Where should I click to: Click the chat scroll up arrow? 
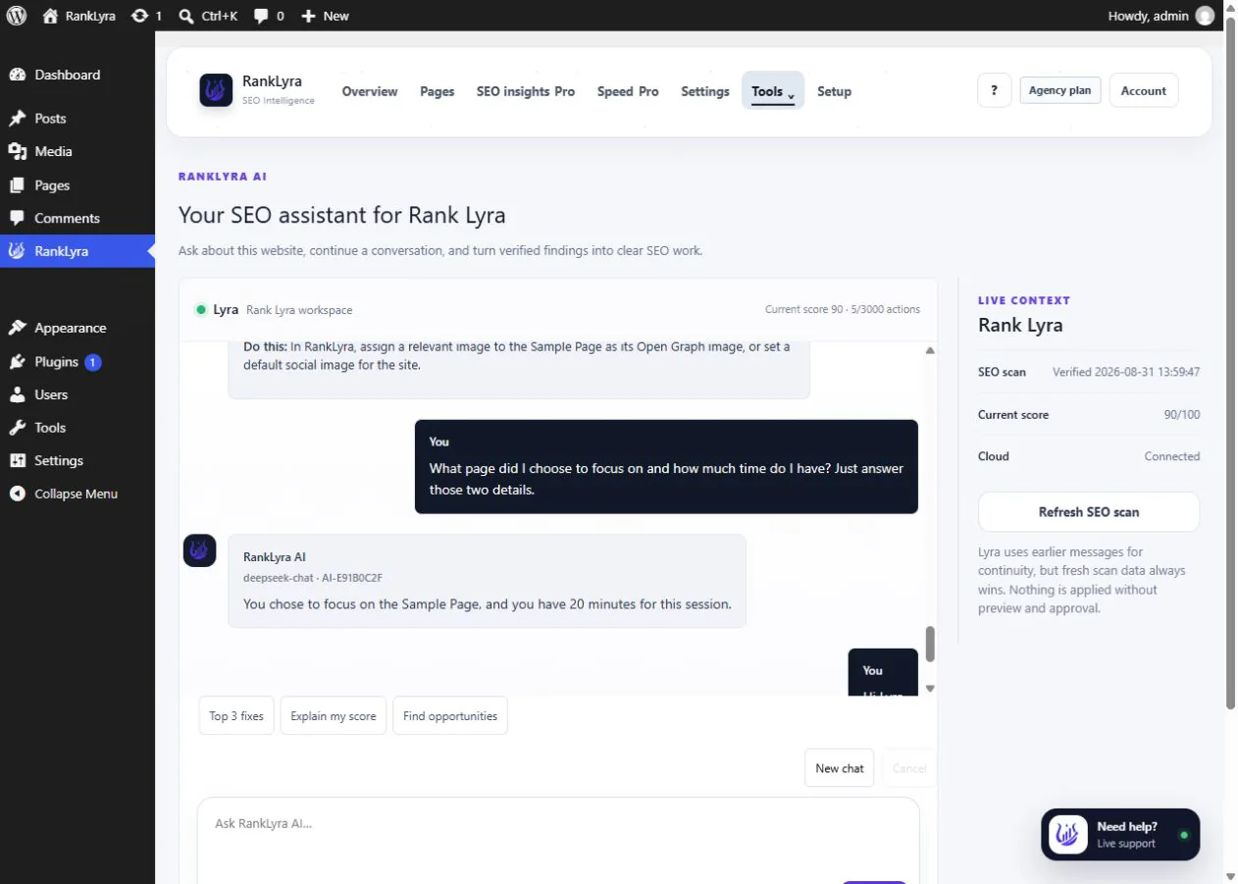tap(930, 350)
